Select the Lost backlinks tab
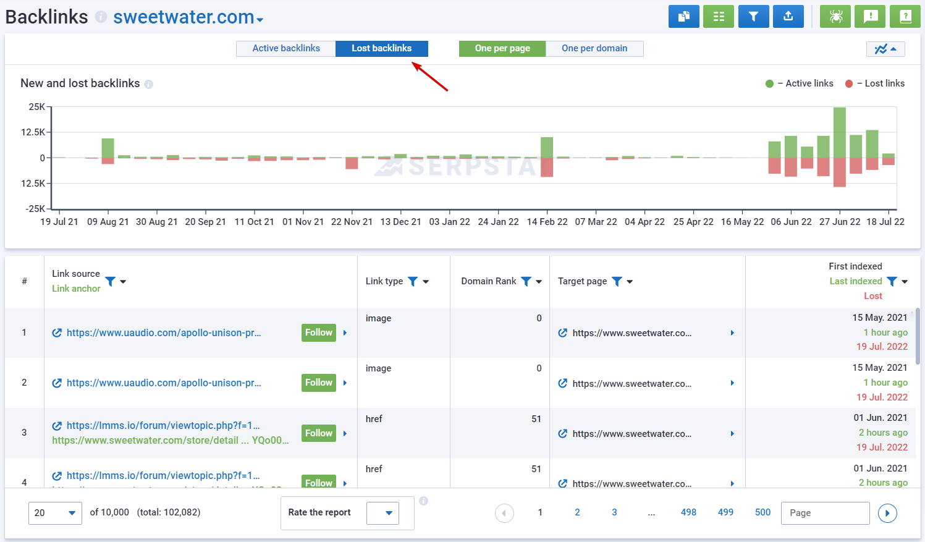The image size is (925, 542). coord(382,48)
